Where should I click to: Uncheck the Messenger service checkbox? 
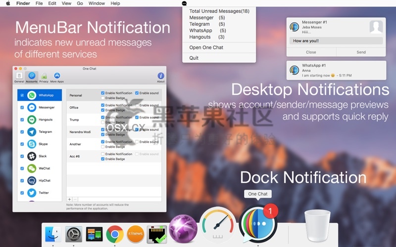22,107
